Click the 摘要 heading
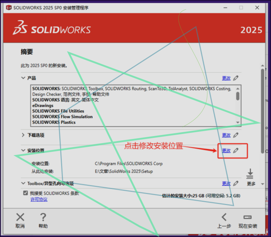 point(27,52)
